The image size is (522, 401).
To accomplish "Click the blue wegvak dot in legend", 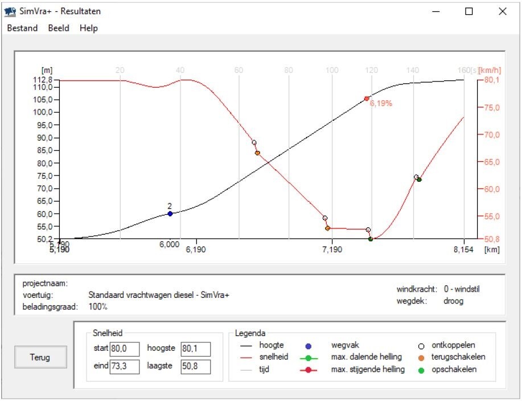I will (308, 345).
